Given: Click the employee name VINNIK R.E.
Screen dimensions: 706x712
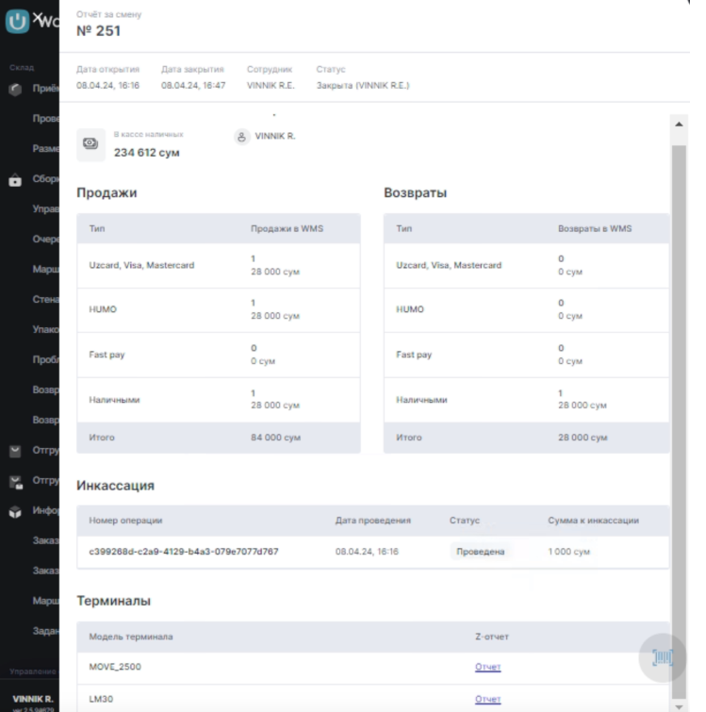Looking at the screenshot, I should [271, 86].
